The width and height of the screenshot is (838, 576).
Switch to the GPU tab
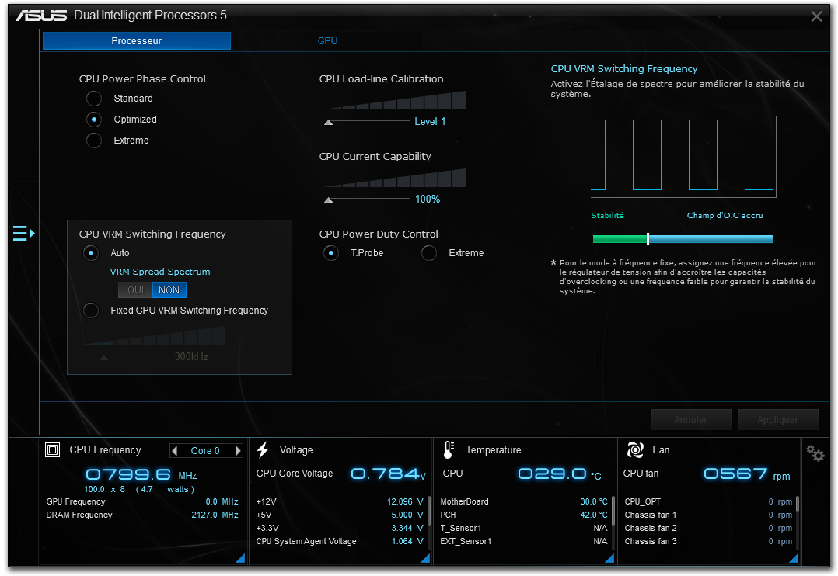327,41
